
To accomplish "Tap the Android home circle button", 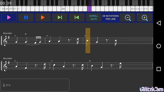I will coord(159,46).
